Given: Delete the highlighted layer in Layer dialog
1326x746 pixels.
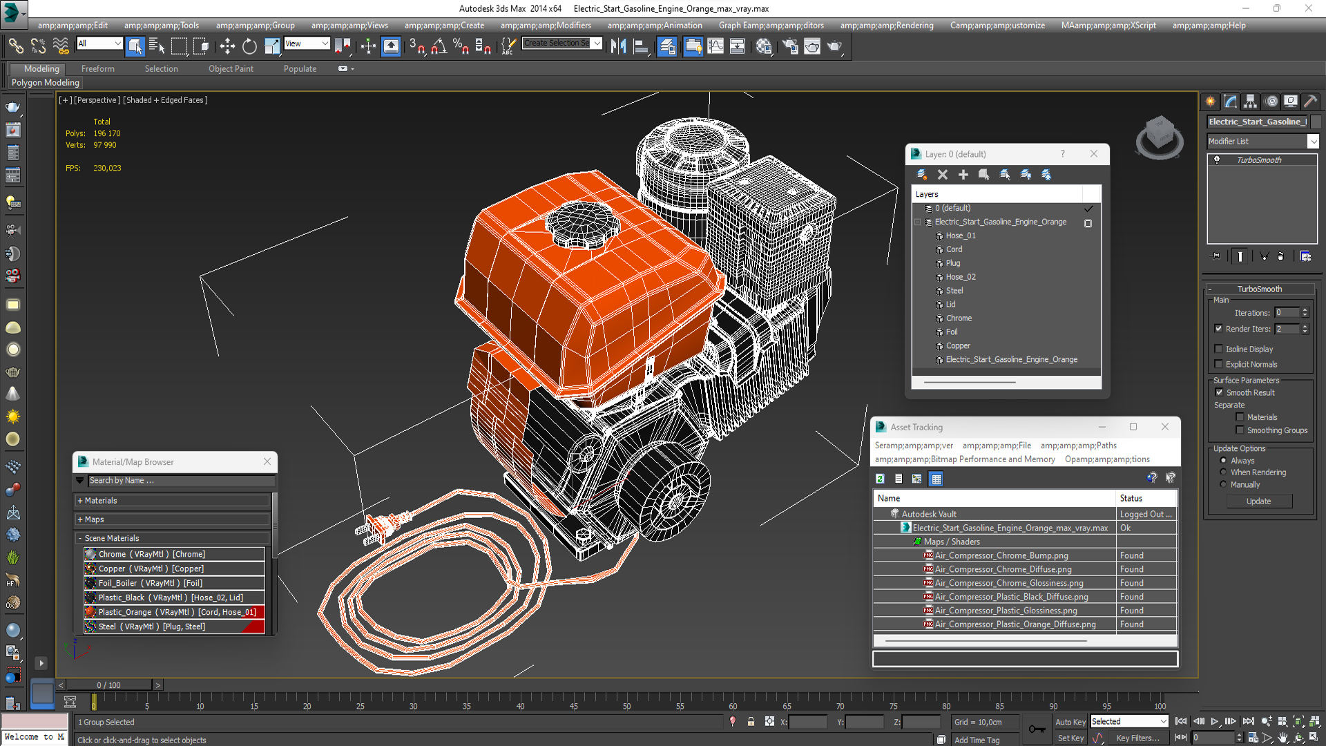Looking at the screenshot, I should [943, 175].
